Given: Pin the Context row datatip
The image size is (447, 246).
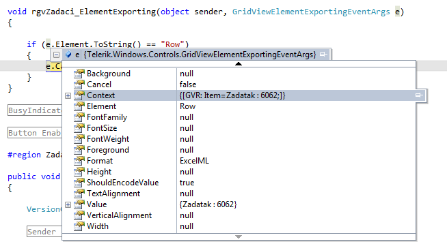Looking at the screenshot, I should [419, 95].
